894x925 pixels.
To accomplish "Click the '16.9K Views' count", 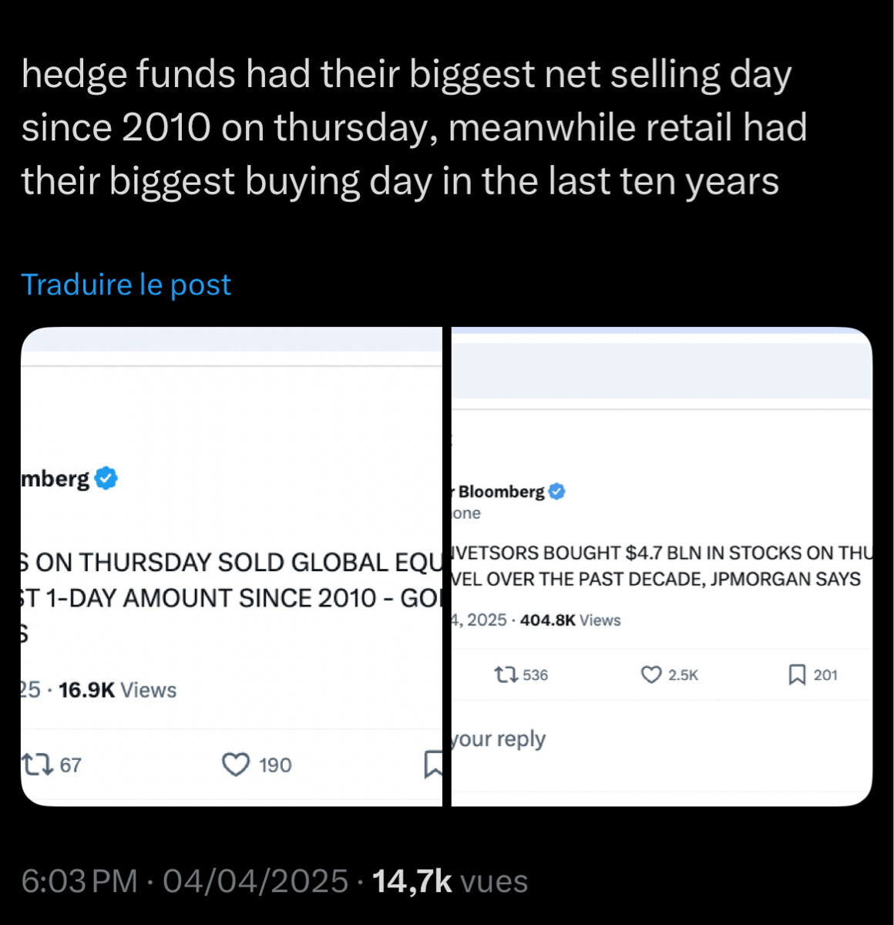I will 117,690.
